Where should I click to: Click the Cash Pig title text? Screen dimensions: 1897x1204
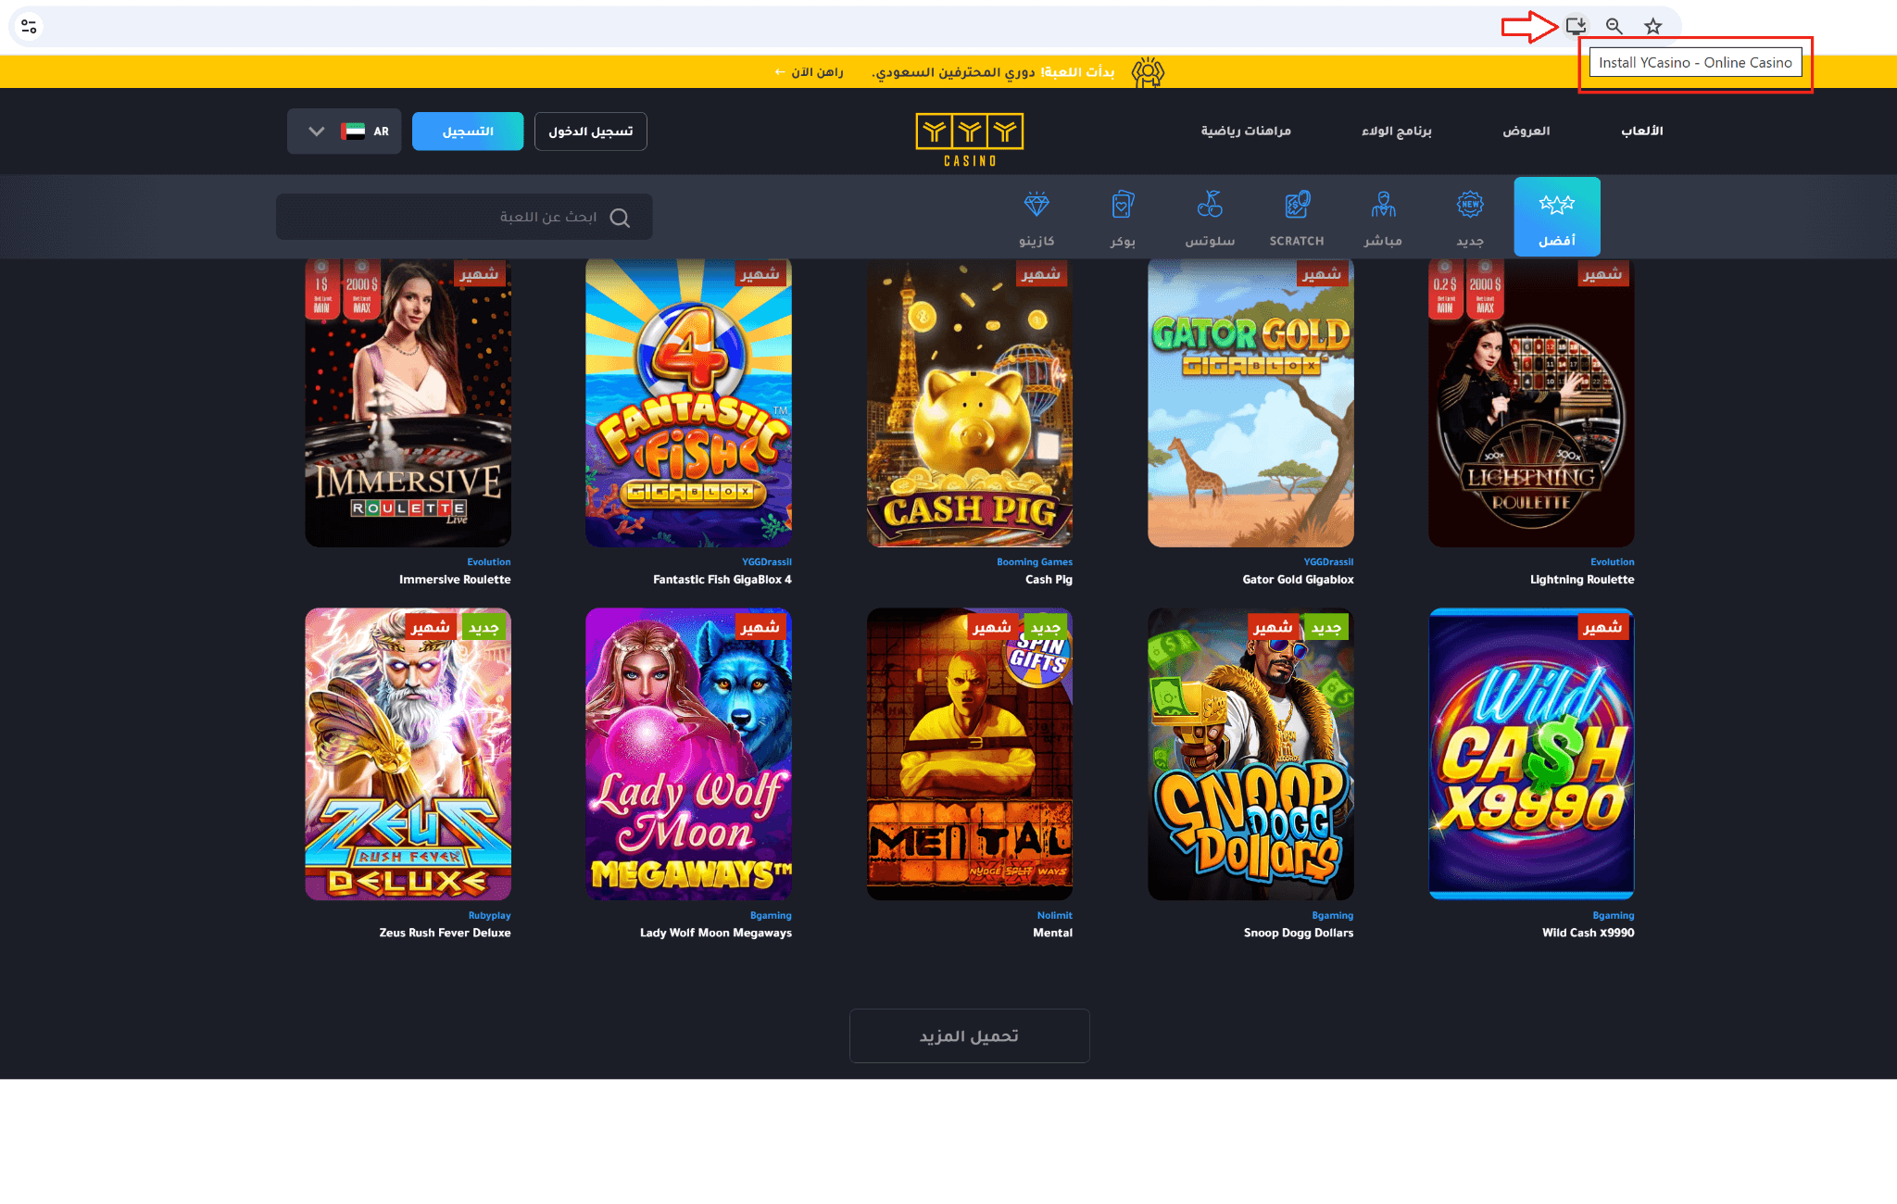pos(1049,580)
